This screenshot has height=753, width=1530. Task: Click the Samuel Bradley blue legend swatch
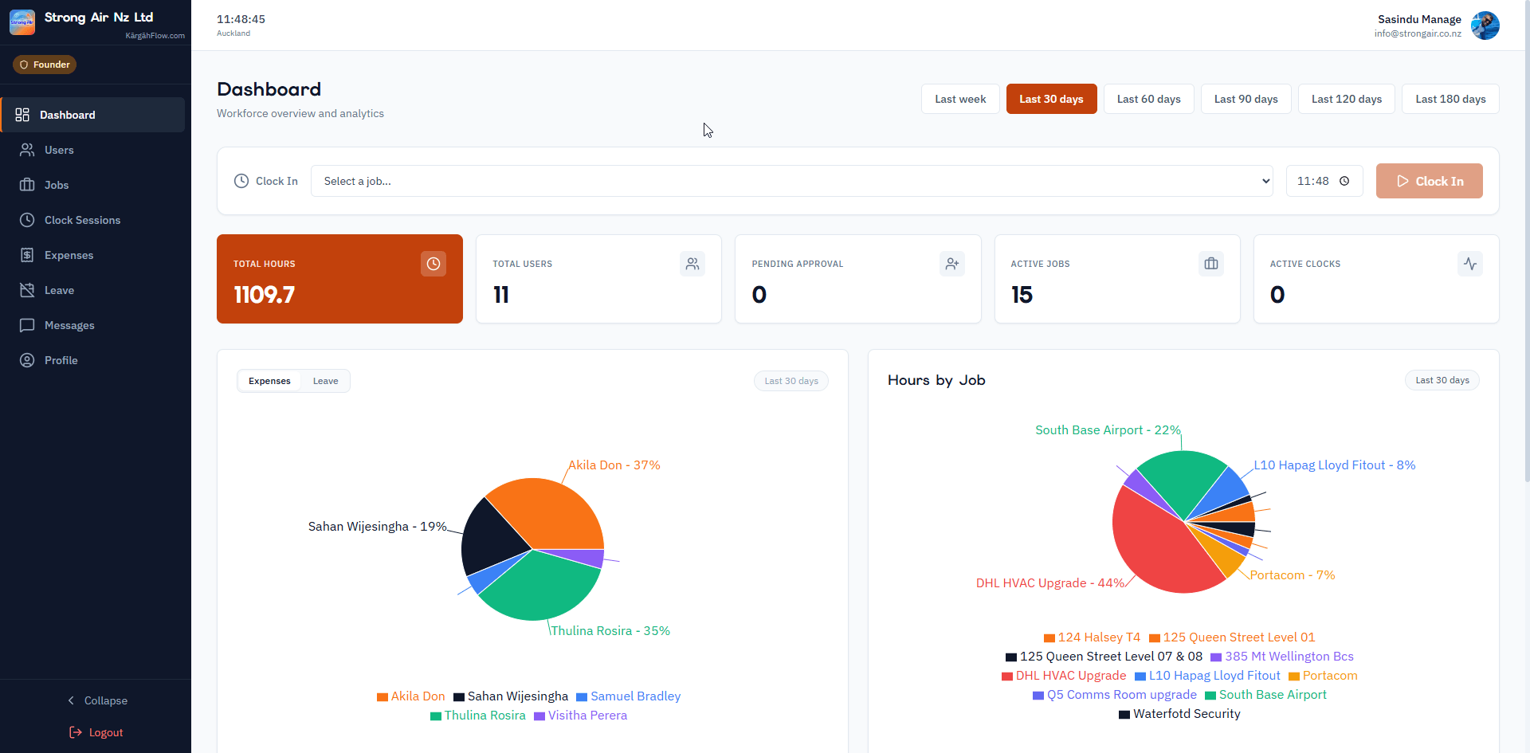(x=582, y=697)
